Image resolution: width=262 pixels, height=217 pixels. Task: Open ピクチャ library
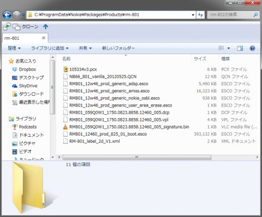tap(23, 143)
